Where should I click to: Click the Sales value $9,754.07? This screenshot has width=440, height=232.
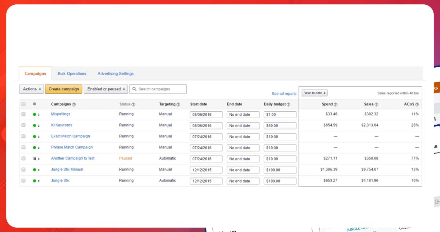point(370,169)
